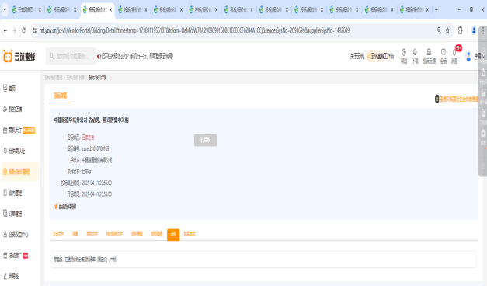Click the second document icon in the floating toolbar
Viewport: 487px width, 286px height.
coord(483,73)
